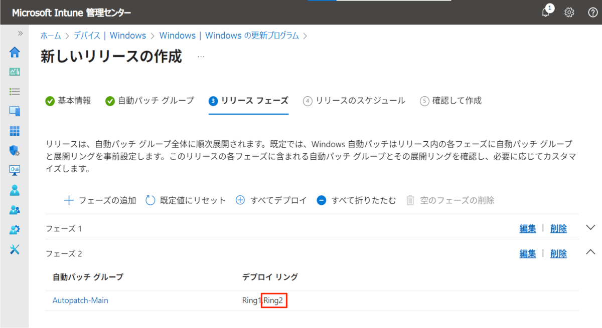Collapse フェーズ 2 with its chevron
The height and width of the screenshot is (328, 602).
(x=590, y=252)
